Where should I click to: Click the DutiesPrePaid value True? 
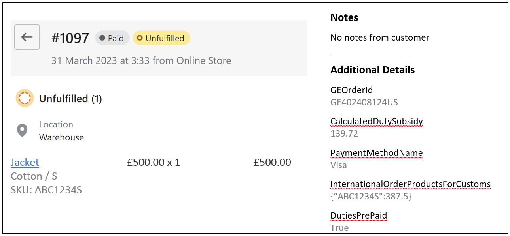[339, 228]
